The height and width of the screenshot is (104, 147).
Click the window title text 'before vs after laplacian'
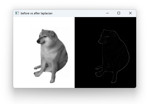37,13
